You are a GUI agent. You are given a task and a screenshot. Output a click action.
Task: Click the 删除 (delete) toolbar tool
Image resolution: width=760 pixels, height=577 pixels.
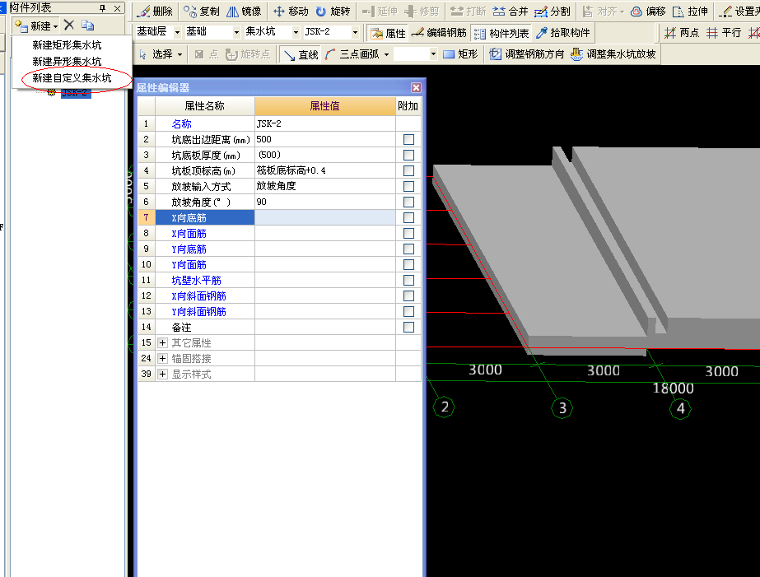click(x=155, y=12)
